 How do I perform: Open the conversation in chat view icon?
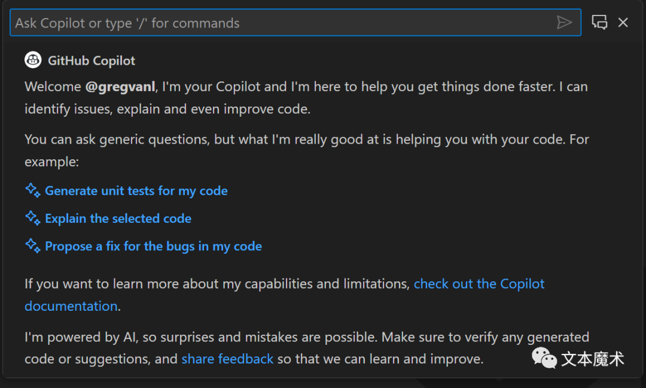pos(599,22)
